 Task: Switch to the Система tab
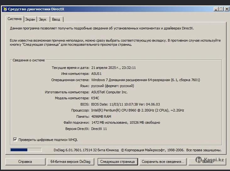click(x=14, y=19)
